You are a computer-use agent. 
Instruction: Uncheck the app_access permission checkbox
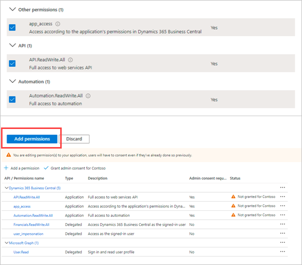click(x=13, y=27)
